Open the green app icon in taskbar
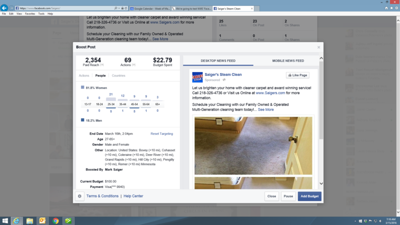This screenshot has width=400, height=225. [x=68, y=220]
